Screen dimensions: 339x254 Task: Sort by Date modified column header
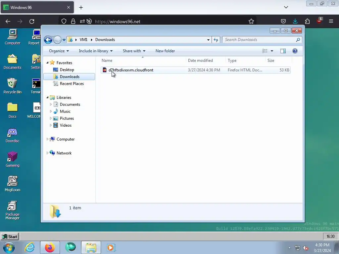[x=206, y=61]
